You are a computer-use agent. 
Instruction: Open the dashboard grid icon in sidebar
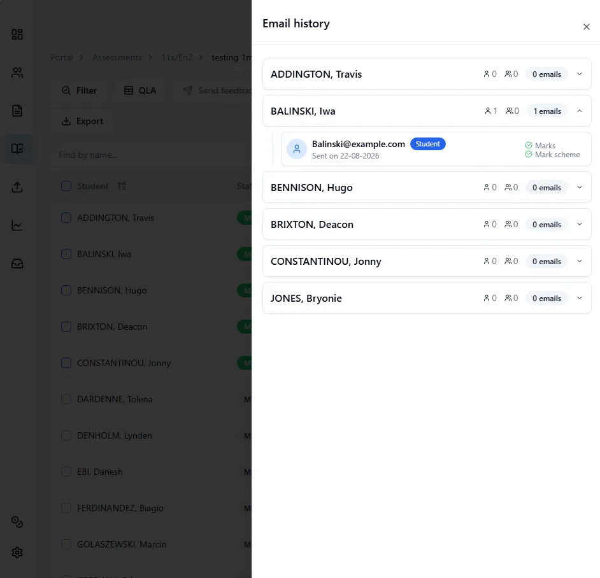pyautogui.click(x=17, y=34)
